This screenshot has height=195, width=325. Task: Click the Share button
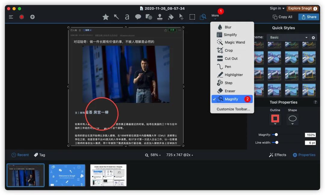pos(308,17)
